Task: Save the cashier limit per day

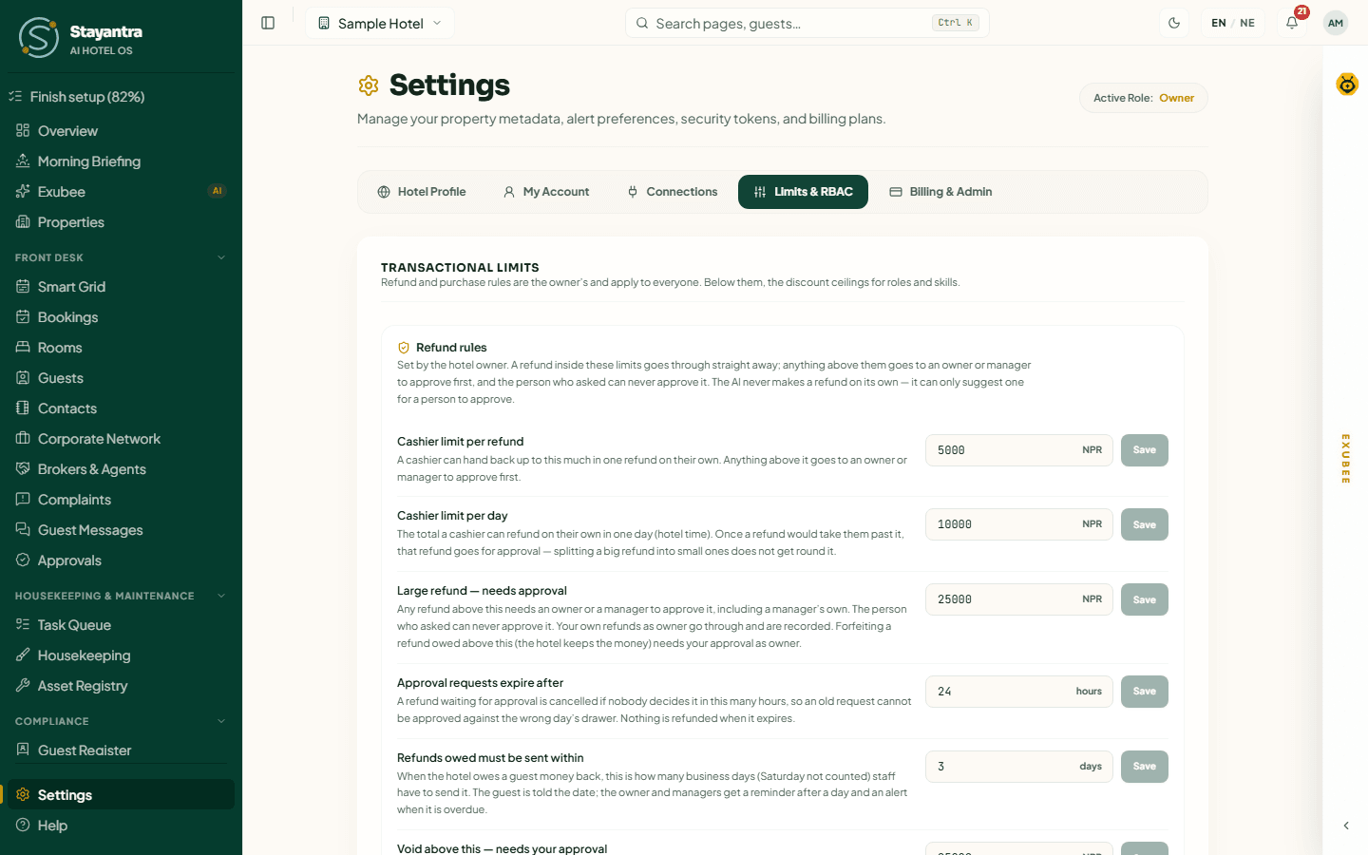Action: [x=1145, y=524]
